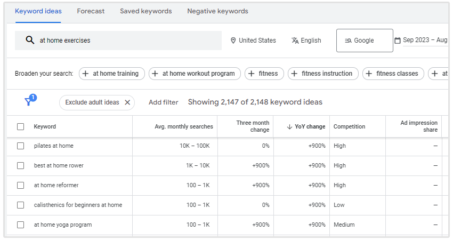Open the Negative keywords tab
The height and width of the screenshot is (240, 453).
(x=217, y=11)
